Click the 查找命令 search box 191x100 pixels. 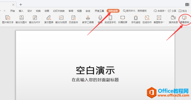pyautogui.click(x=135, y=11)
